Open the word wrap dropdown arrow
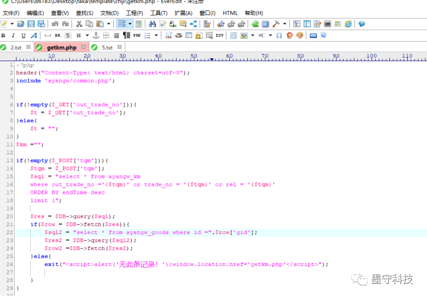Image resolution: width=427 pixels, height=298 pixels. pos(130,24)
